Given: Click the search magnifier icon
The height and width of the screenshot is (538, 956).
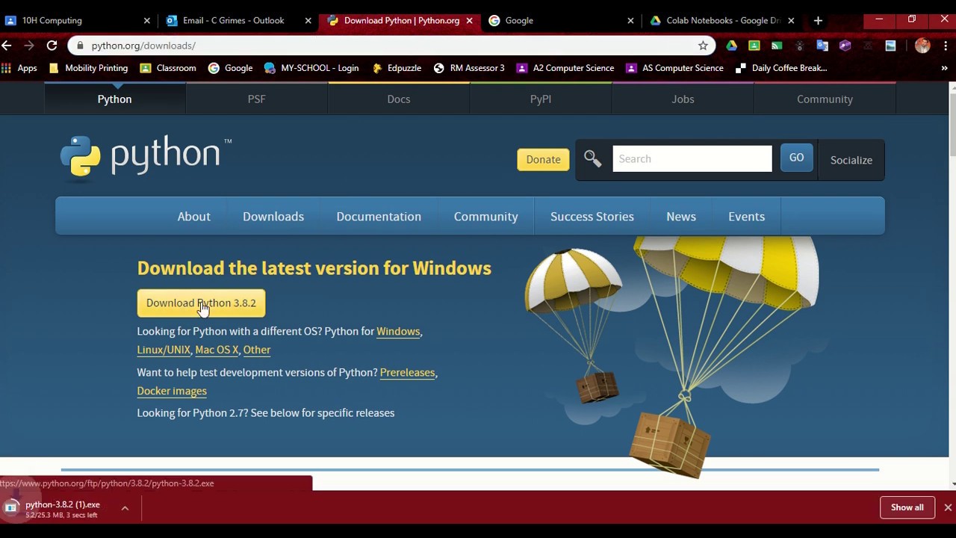Looking at the screenshot, I should click(x=593, y=158).
